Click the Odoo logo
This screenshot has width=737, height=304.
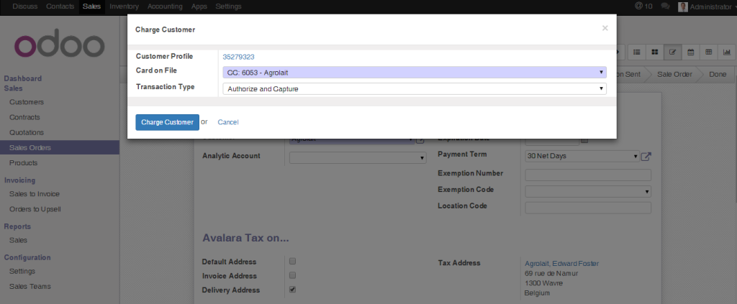[59, 44]
